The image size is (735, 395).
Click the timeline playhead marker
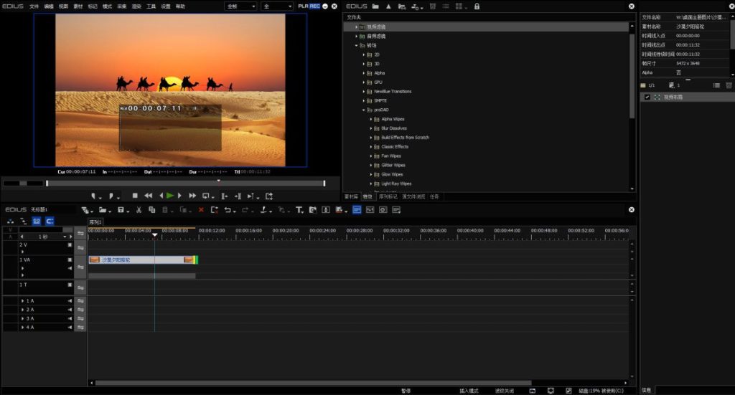coord(155,234)
